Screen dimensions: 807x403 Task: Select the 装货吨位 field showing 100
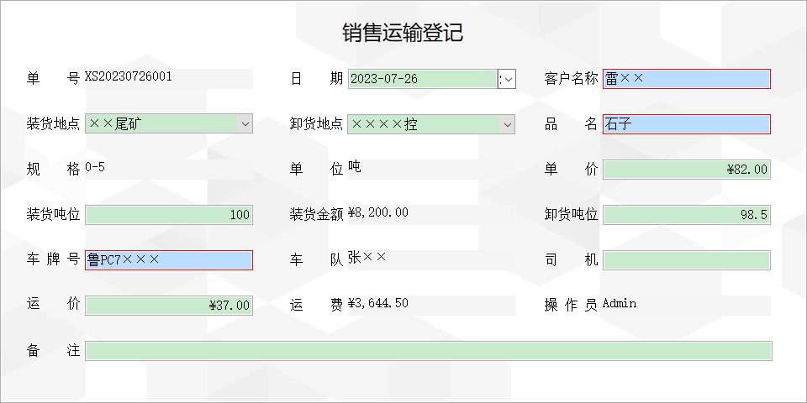coord(169,215)
